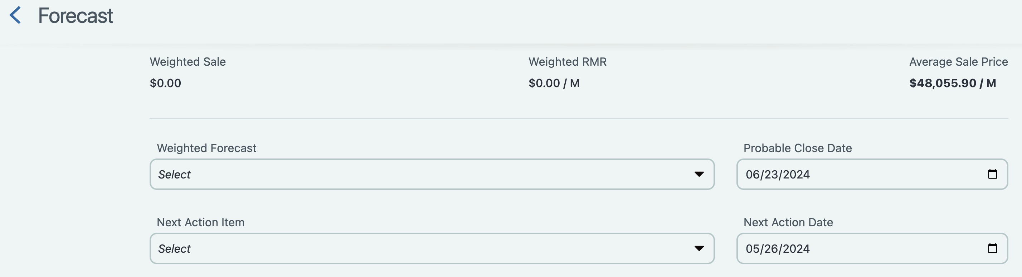Click the Weighted Sale label
This screenshot has width=1022, height=277.
188,62
